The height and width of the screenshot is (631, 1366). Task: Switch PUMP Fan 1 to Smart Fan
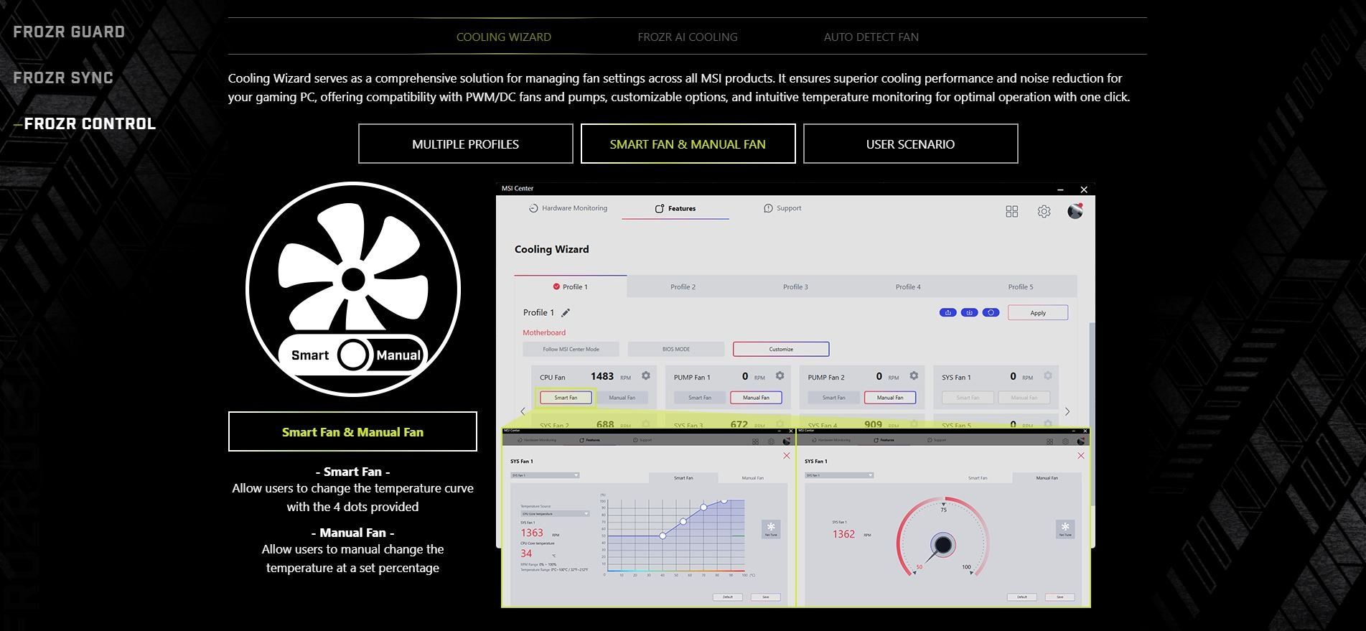coord(700,397)
